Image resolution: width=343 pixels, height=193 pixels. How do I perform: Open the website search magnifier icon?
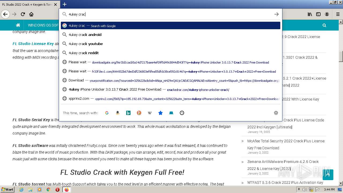pos(325,25)
